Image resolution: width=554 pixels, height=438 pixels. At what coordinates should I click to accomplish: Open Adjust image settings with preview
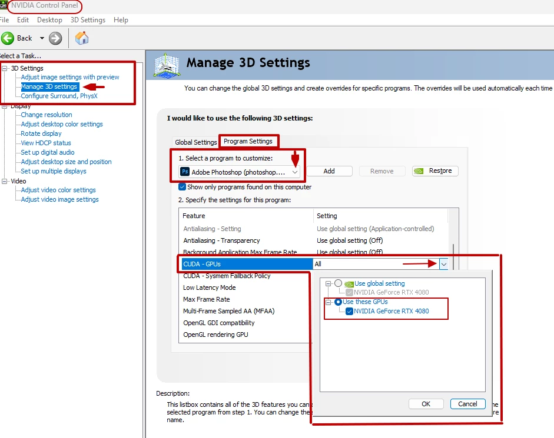pos(70,77)
